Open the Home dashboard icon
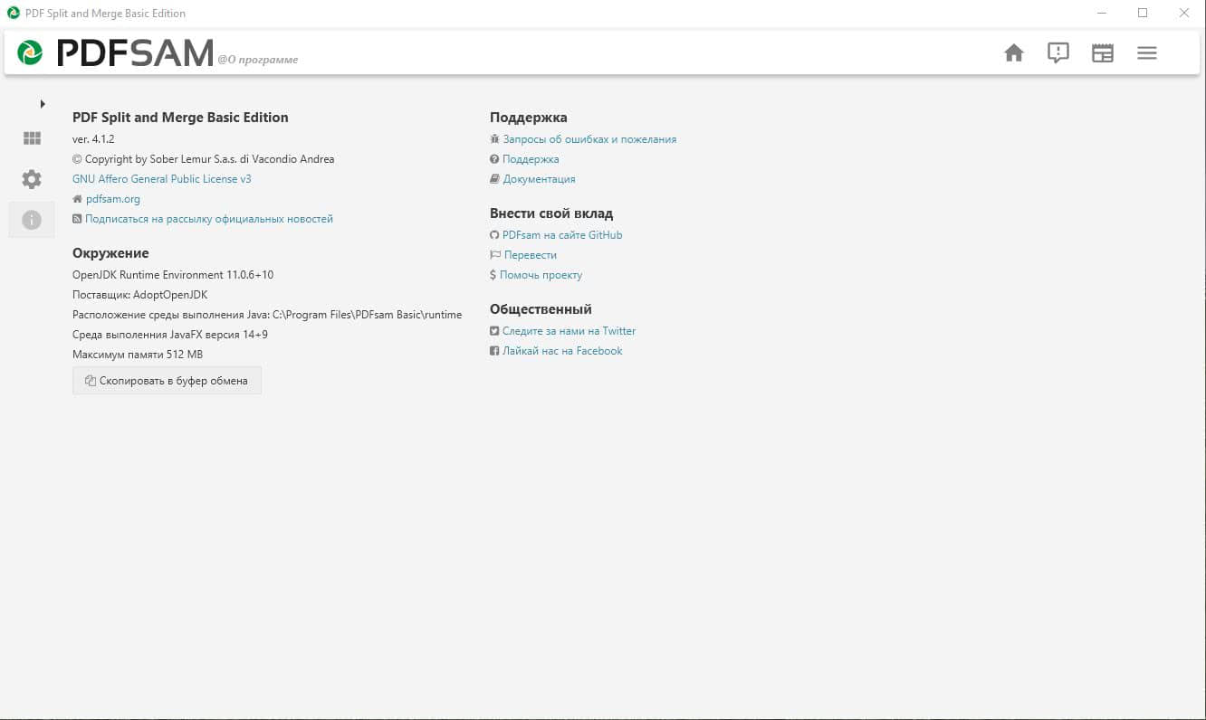This screenshot has width=1206, height=720. [x=1013, y=53]
